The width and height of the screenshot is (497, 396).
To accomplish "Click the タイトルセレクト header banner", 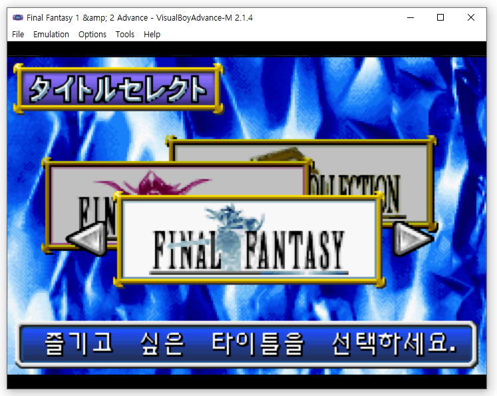I will (x=118, y=89).
